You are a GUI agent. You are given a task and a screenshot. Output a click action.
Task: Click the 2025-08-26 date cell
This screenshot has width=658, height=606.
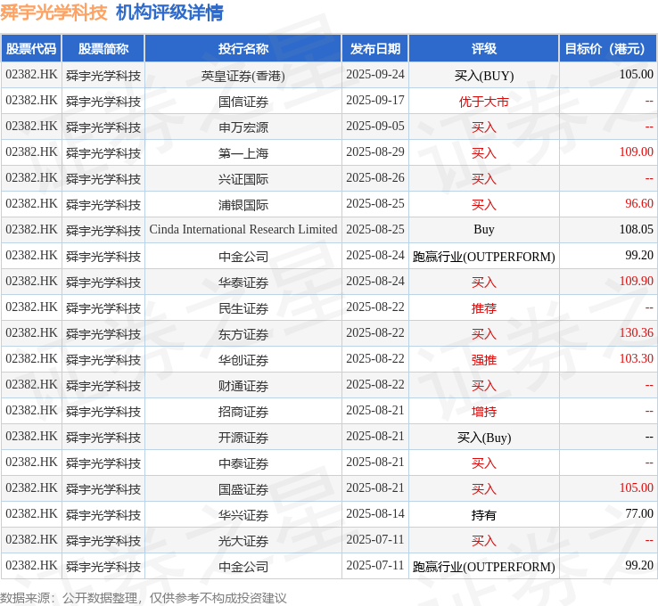pos(375,178)
